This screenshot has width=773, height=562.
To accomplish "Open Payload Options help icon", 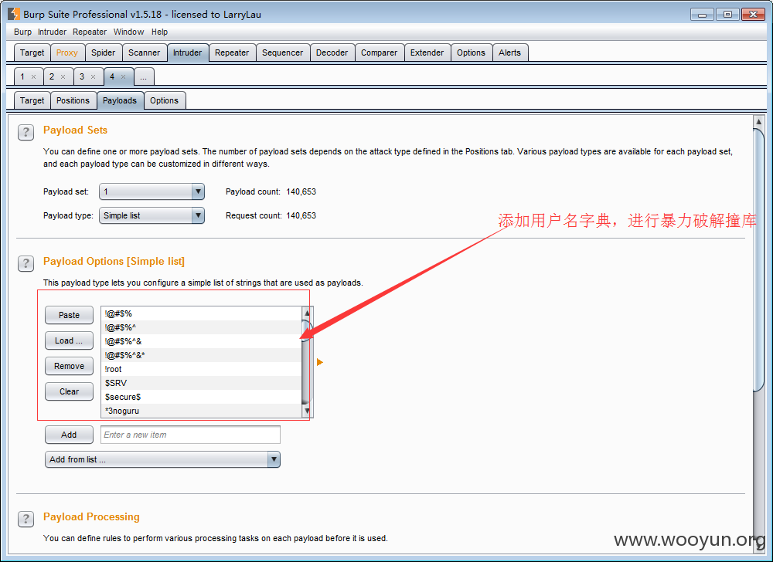I will click(x=26, y=263).
